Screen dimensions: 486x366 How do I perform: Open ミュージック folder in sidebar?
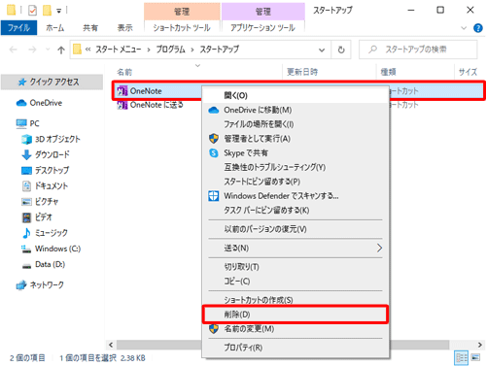click(45, 233)
